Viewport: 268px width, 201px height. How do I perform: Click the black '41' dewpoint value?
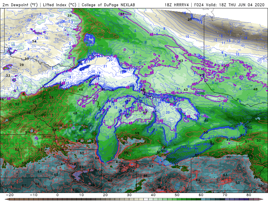click(x=103, y=89)
